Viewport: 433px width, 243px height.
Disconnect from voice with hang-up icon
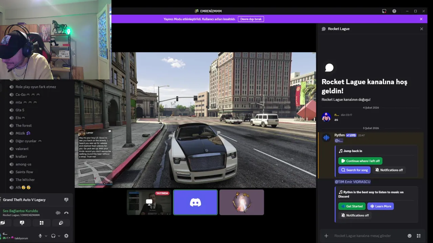tap(66, 213)
